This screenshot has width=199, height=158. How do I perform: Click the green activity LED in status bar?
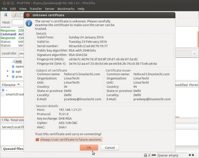click(190, 155)
